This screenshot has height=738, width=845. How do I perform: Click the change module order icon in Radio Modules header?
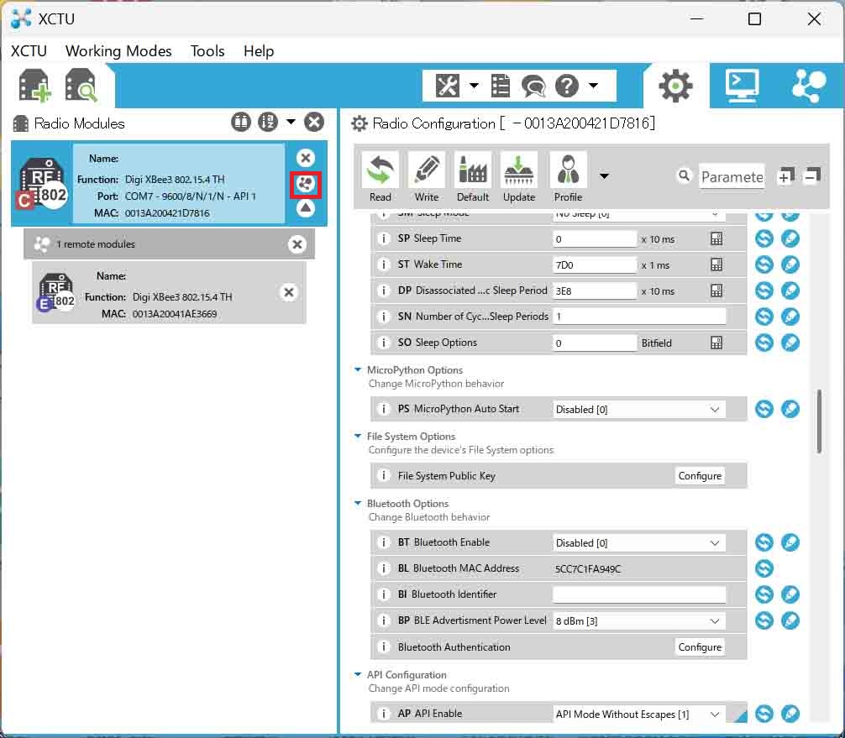pyautogui.click(x=241, y=123)
